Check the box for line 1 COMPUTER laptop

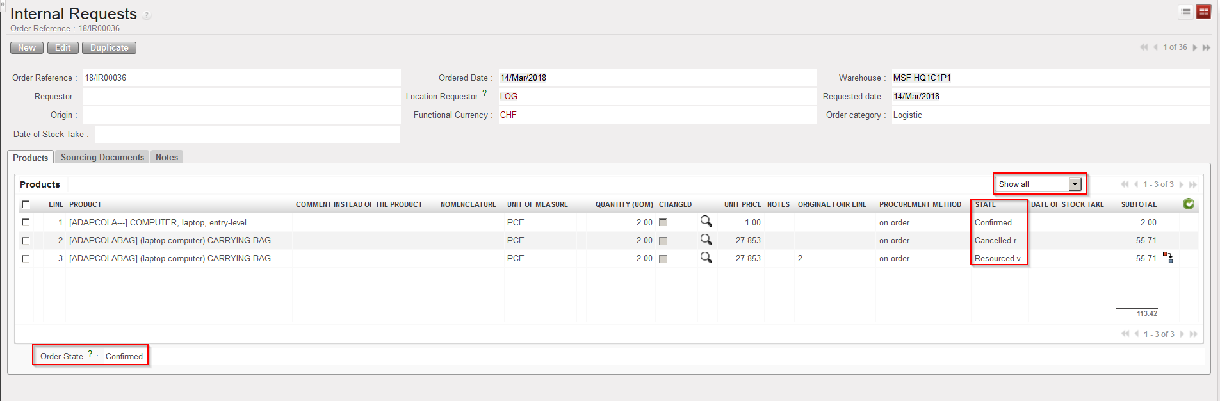point(26,222)
